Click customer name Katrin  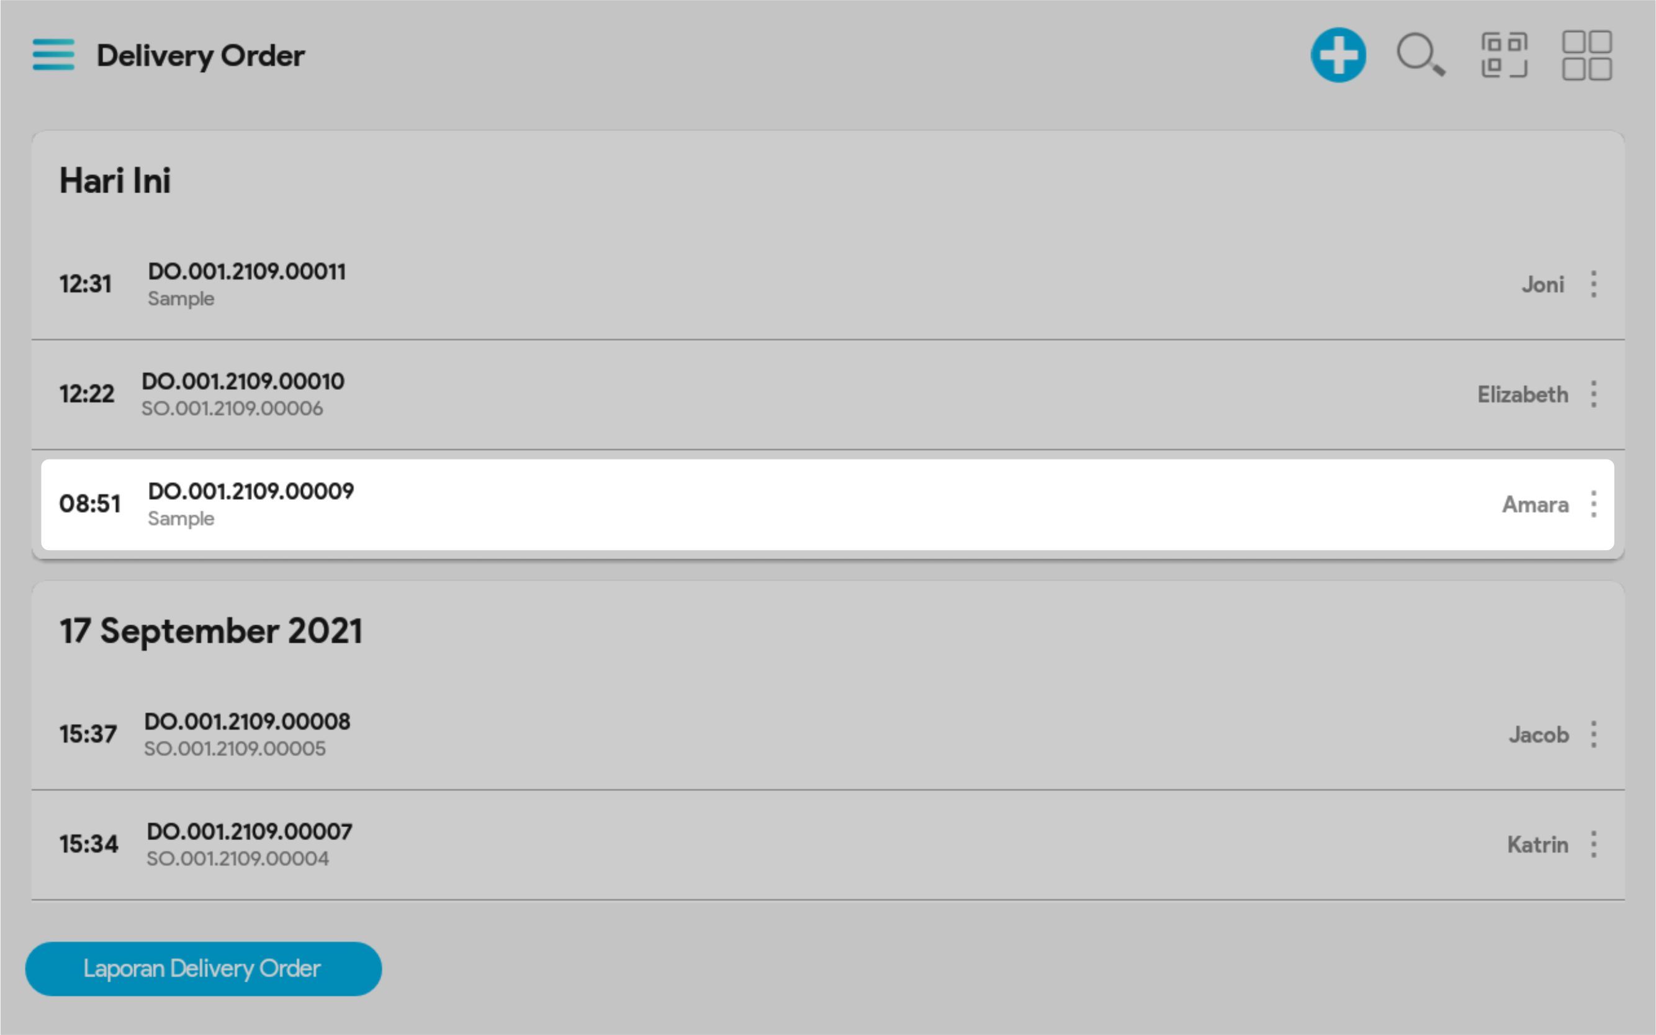tap(1537, 845)
